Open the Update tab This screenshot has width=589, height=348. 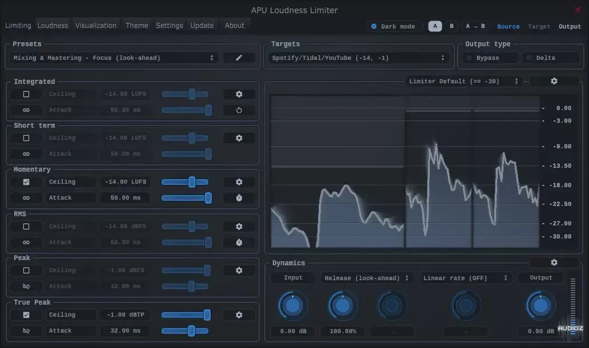[x=201, y=26]
